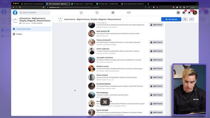Click Natalie Luneva's avatar photo
This screenshot has height=118, width=210.
pos(92,69)
